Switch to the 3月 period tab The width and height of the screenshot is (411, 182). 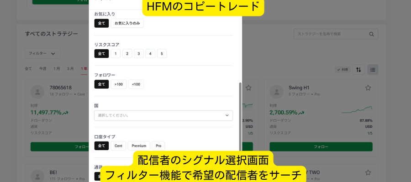point(70,69)
